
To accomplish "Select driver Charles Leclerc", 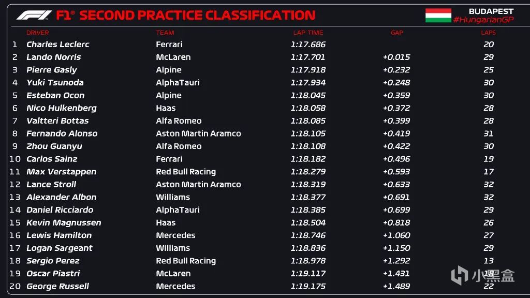I will pyautogui.click(x=58, y=44).
